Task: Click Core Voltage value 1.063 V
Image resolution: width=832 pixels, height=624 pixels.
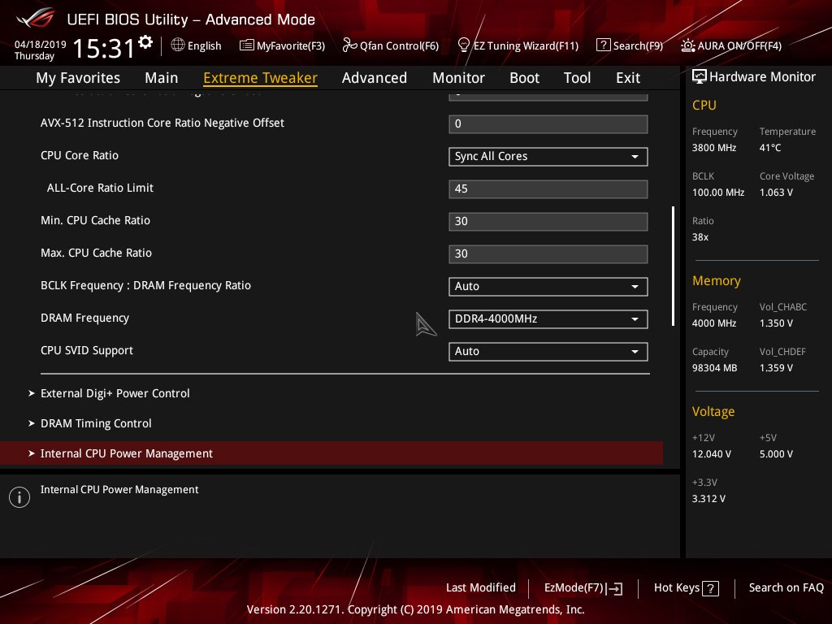Action: click(x=776, y=192)
